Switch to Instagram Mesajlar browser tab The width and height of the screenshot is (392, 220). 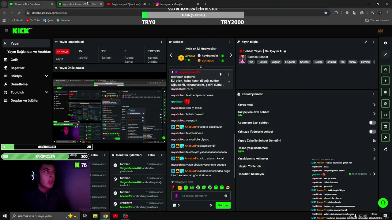click(x=177, y=4)
